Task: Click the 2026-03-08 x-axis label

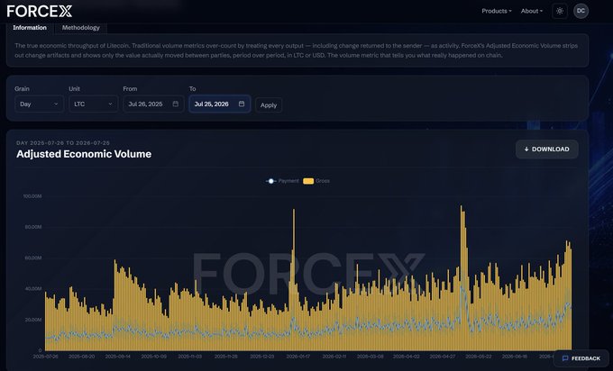Action: tap(371, 357)
